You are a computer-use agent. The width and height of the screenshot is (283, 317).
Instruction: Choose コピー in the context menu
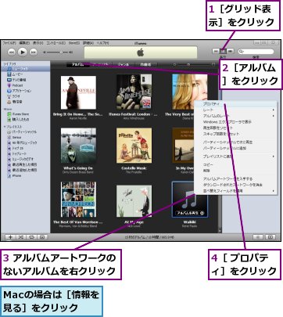click(x=236, y=165)
